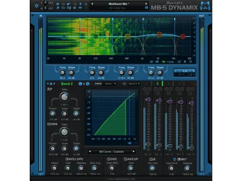This screenshot has width=242, height=181.
Task: Click the wave curves icon below the spectrum
Action: [179, 62]
